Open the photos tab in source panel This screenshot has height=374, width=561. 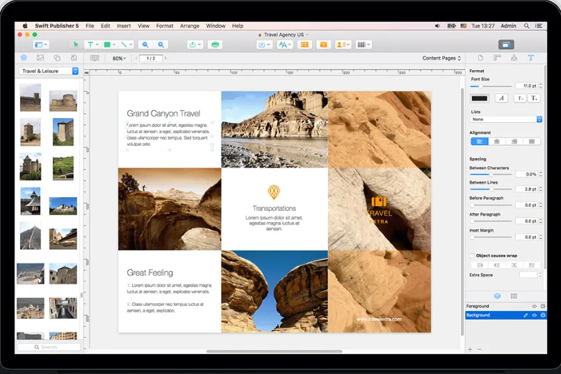40,58
